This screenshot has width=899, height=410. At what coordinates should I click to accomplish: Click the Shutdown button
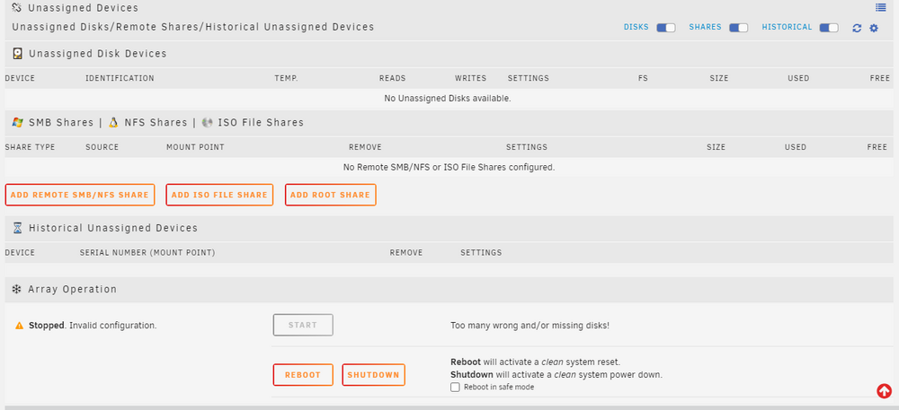coord(373,375)
